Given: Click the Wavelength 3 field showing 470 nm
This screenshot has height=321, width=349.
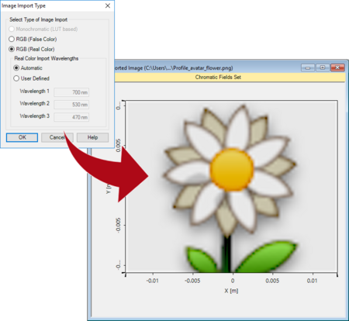Looking at the screenshot, I should pyautogui.click(x=71, y=117).
